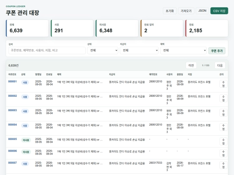Open the 가져오기 import button
This screenshot has width=234, height=175.
tap(186, 11)
